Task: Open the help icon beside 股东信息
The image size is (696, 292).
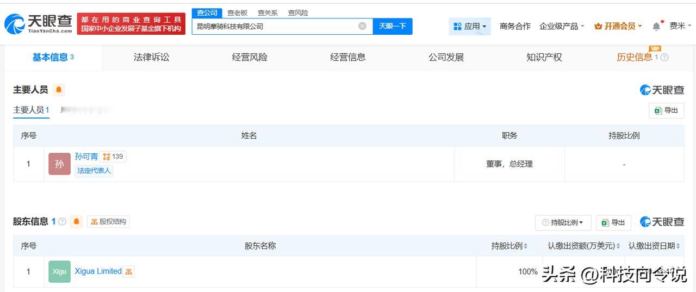Action: pos(62,221)
